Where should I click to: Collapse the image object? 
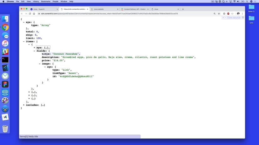tap(39, 63)
